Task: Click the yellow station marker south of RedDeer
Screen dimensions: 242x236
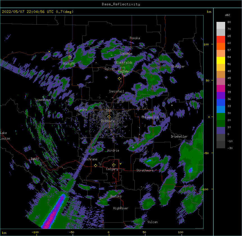Action: 119,79
